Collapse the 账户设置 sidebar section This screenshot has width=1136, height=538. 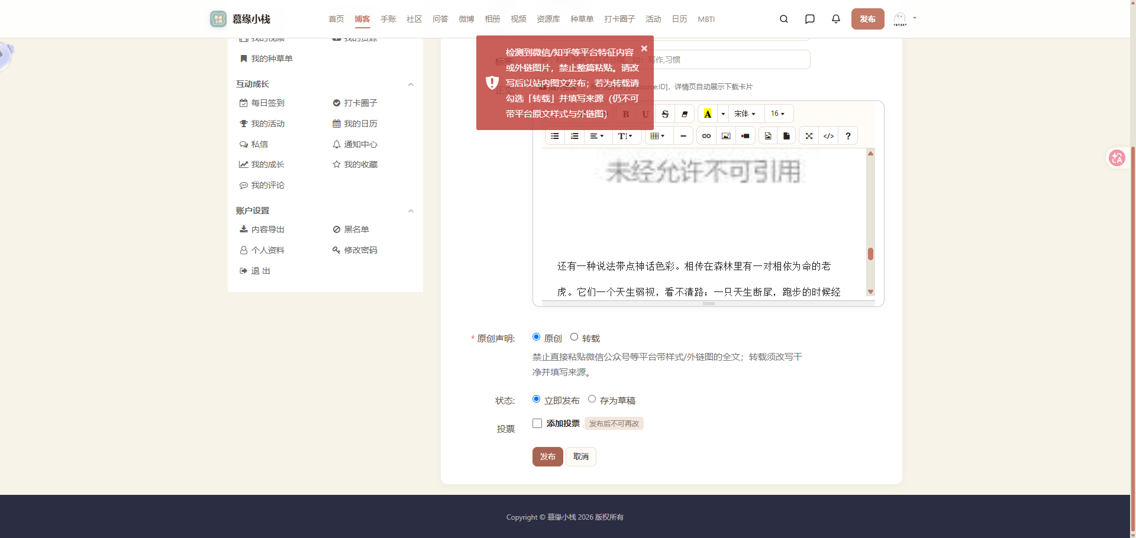pyautogui.click(x=411, y=211)
